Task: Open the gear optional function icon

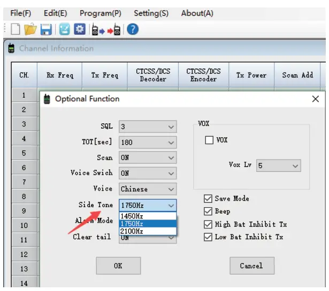Action: point(80,29)
